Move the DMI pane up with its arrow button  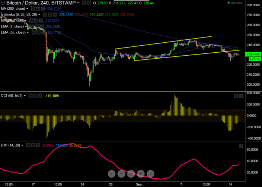click(x=241, y=146)
